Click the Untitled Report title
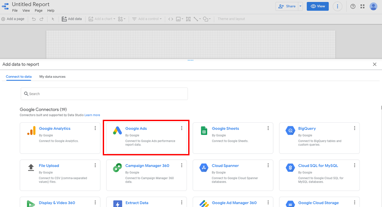This screenshot has height=207, width=382. point(30,4)
